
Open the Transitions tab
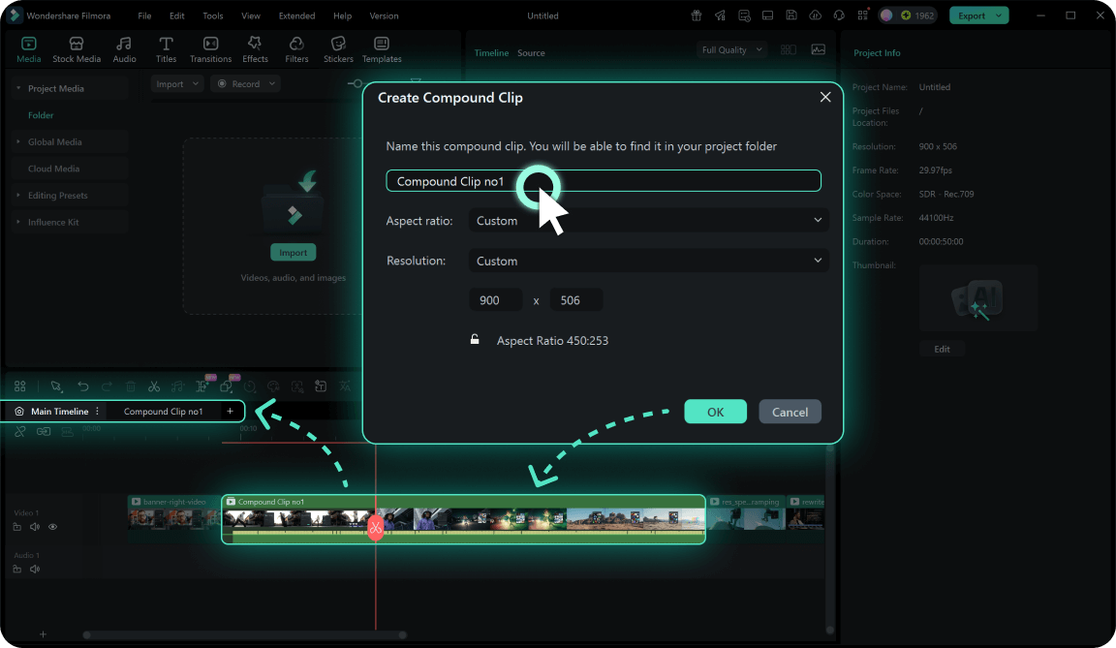(210, 49)
